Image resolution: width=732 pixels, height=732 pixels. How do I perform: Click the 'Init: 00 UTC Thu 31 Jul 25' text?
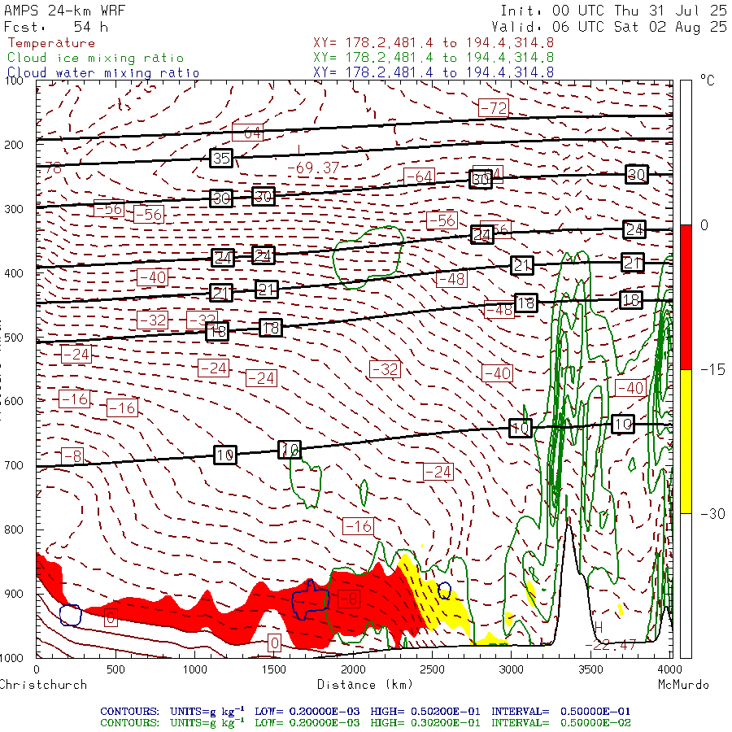[x=613, y=11]
